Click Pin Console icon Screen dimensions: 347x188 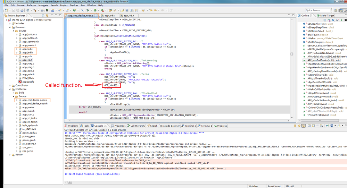327,126
